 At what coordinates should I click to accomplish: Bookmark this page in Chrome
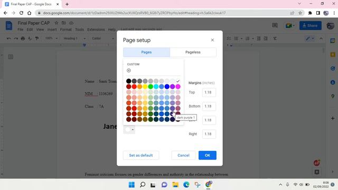[x=300, y=13]
